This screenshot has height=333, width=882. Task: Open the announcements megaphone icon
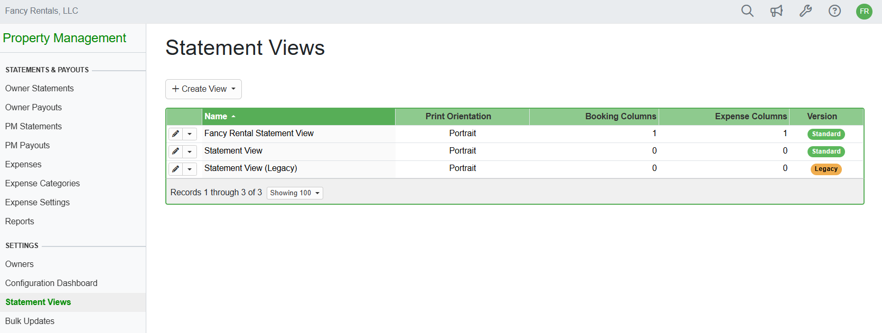pos(776,11)
